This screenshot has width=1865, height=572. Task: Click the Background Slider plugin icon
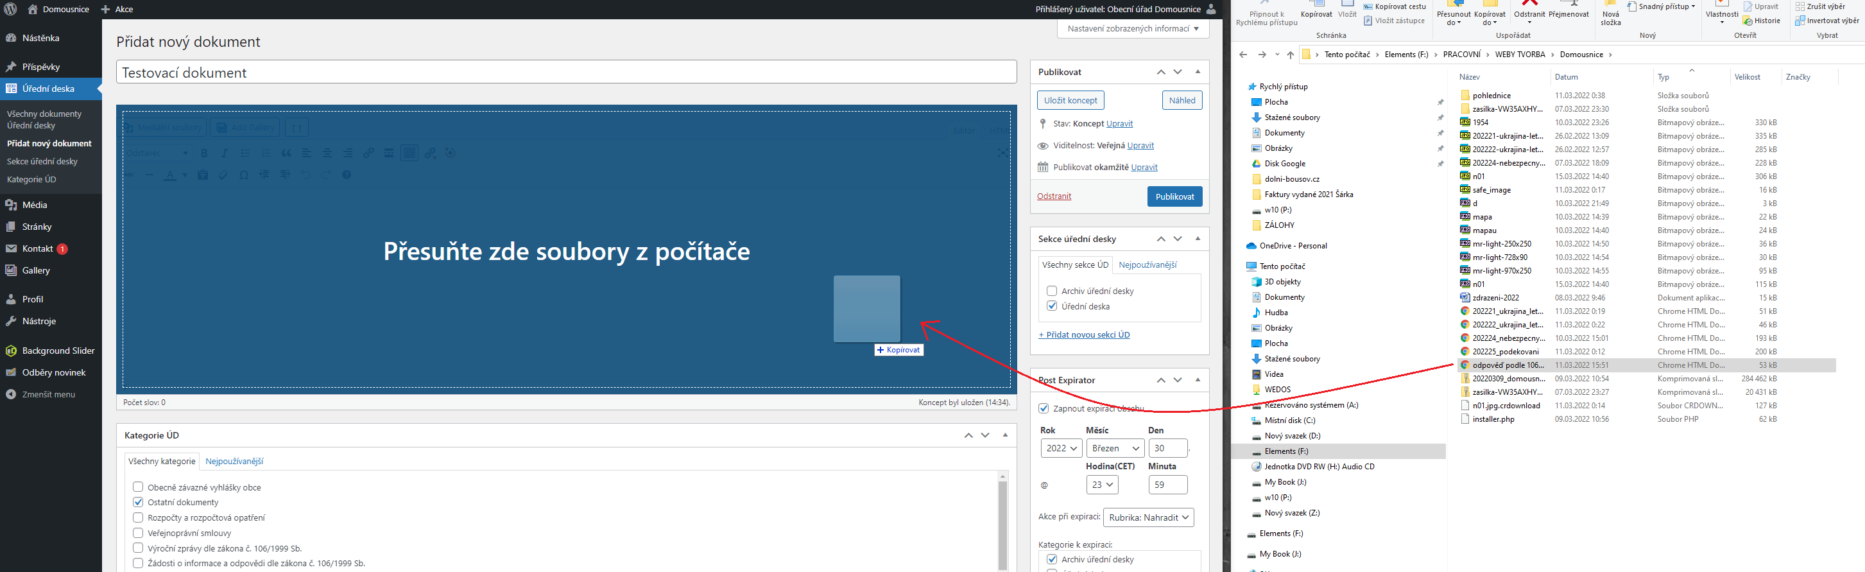pyautogui.click(x=11, y=351)
